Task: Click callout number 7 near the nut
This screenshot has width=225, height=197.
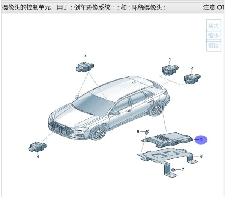Action: click(183, 170)
